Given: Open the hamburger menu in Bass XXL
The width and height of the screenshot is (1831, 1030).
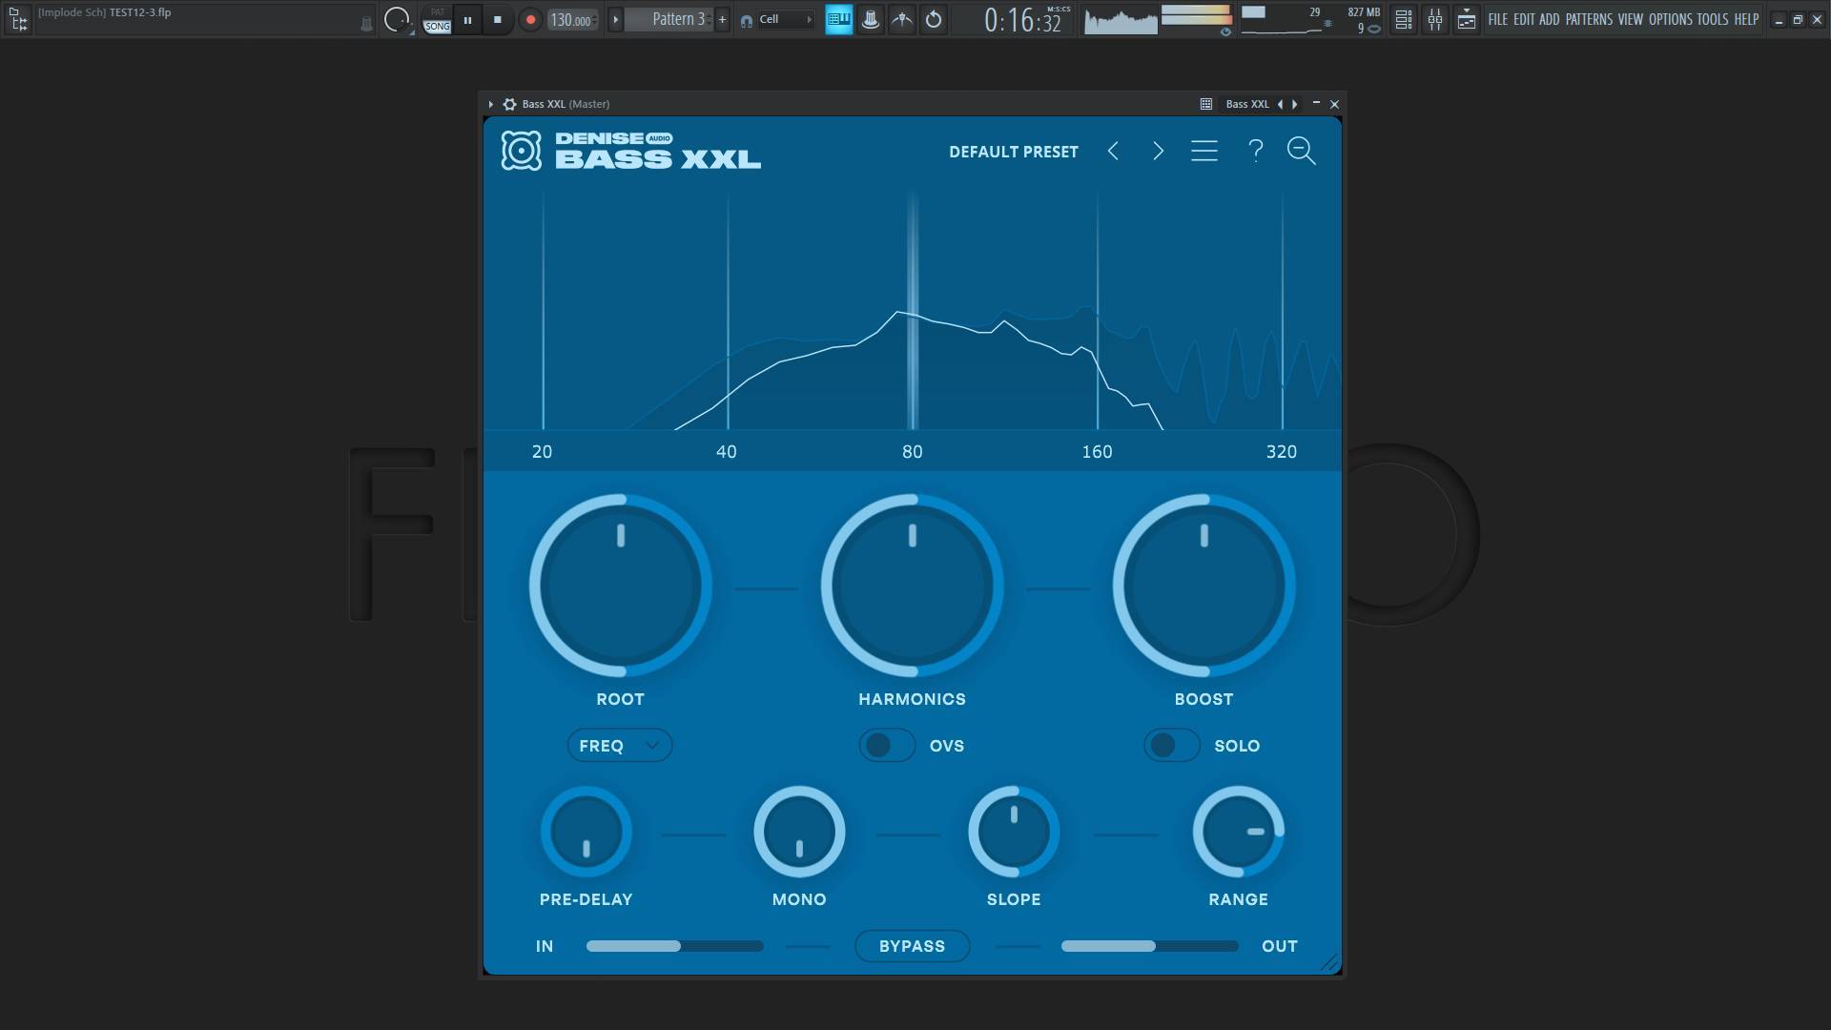Looking at the screenshot, I should coord(1204,151).
